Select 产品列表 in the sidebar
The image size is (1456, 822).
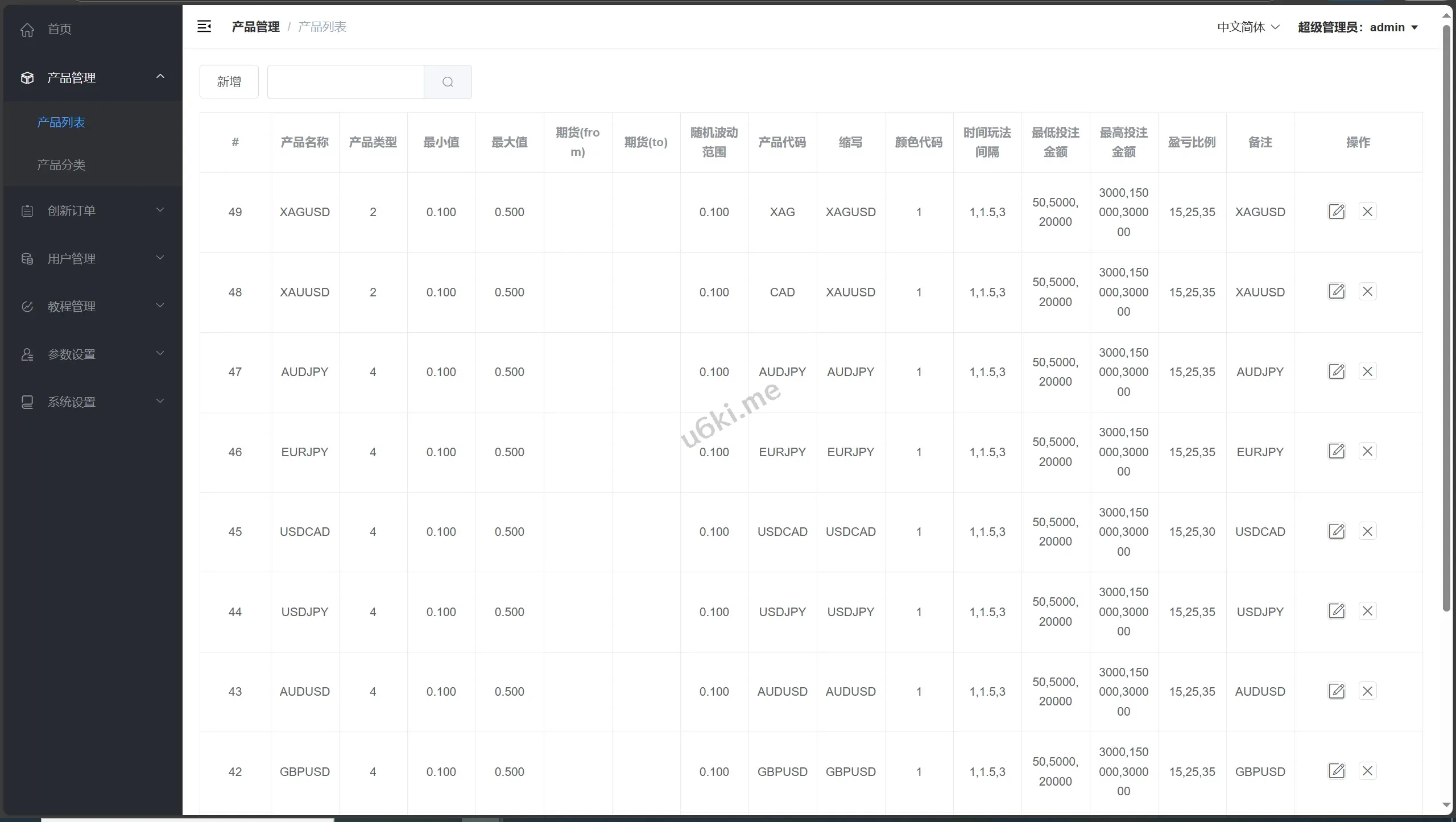tap(61, 122)
